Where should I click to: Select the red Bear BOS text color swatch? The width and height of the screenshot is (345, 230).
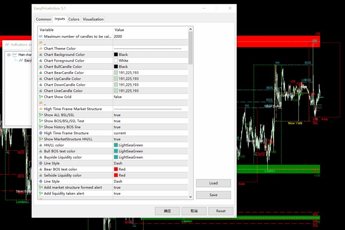(116, 169)
